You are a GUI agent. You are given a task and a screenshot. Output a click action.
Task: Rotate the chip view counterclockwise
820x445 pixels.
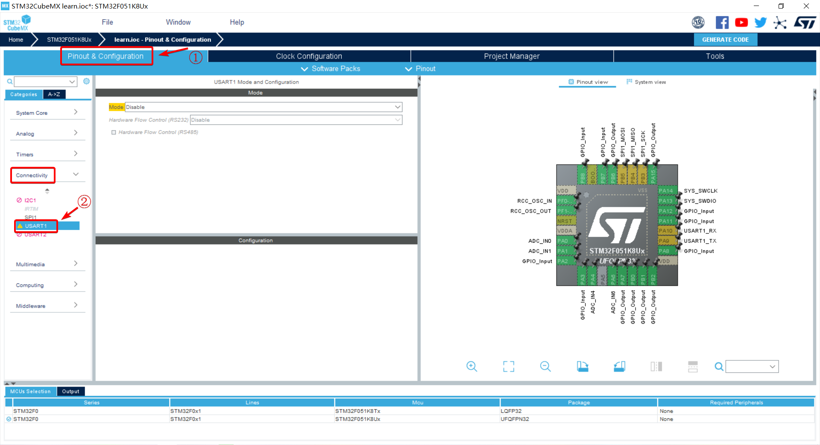619,366
